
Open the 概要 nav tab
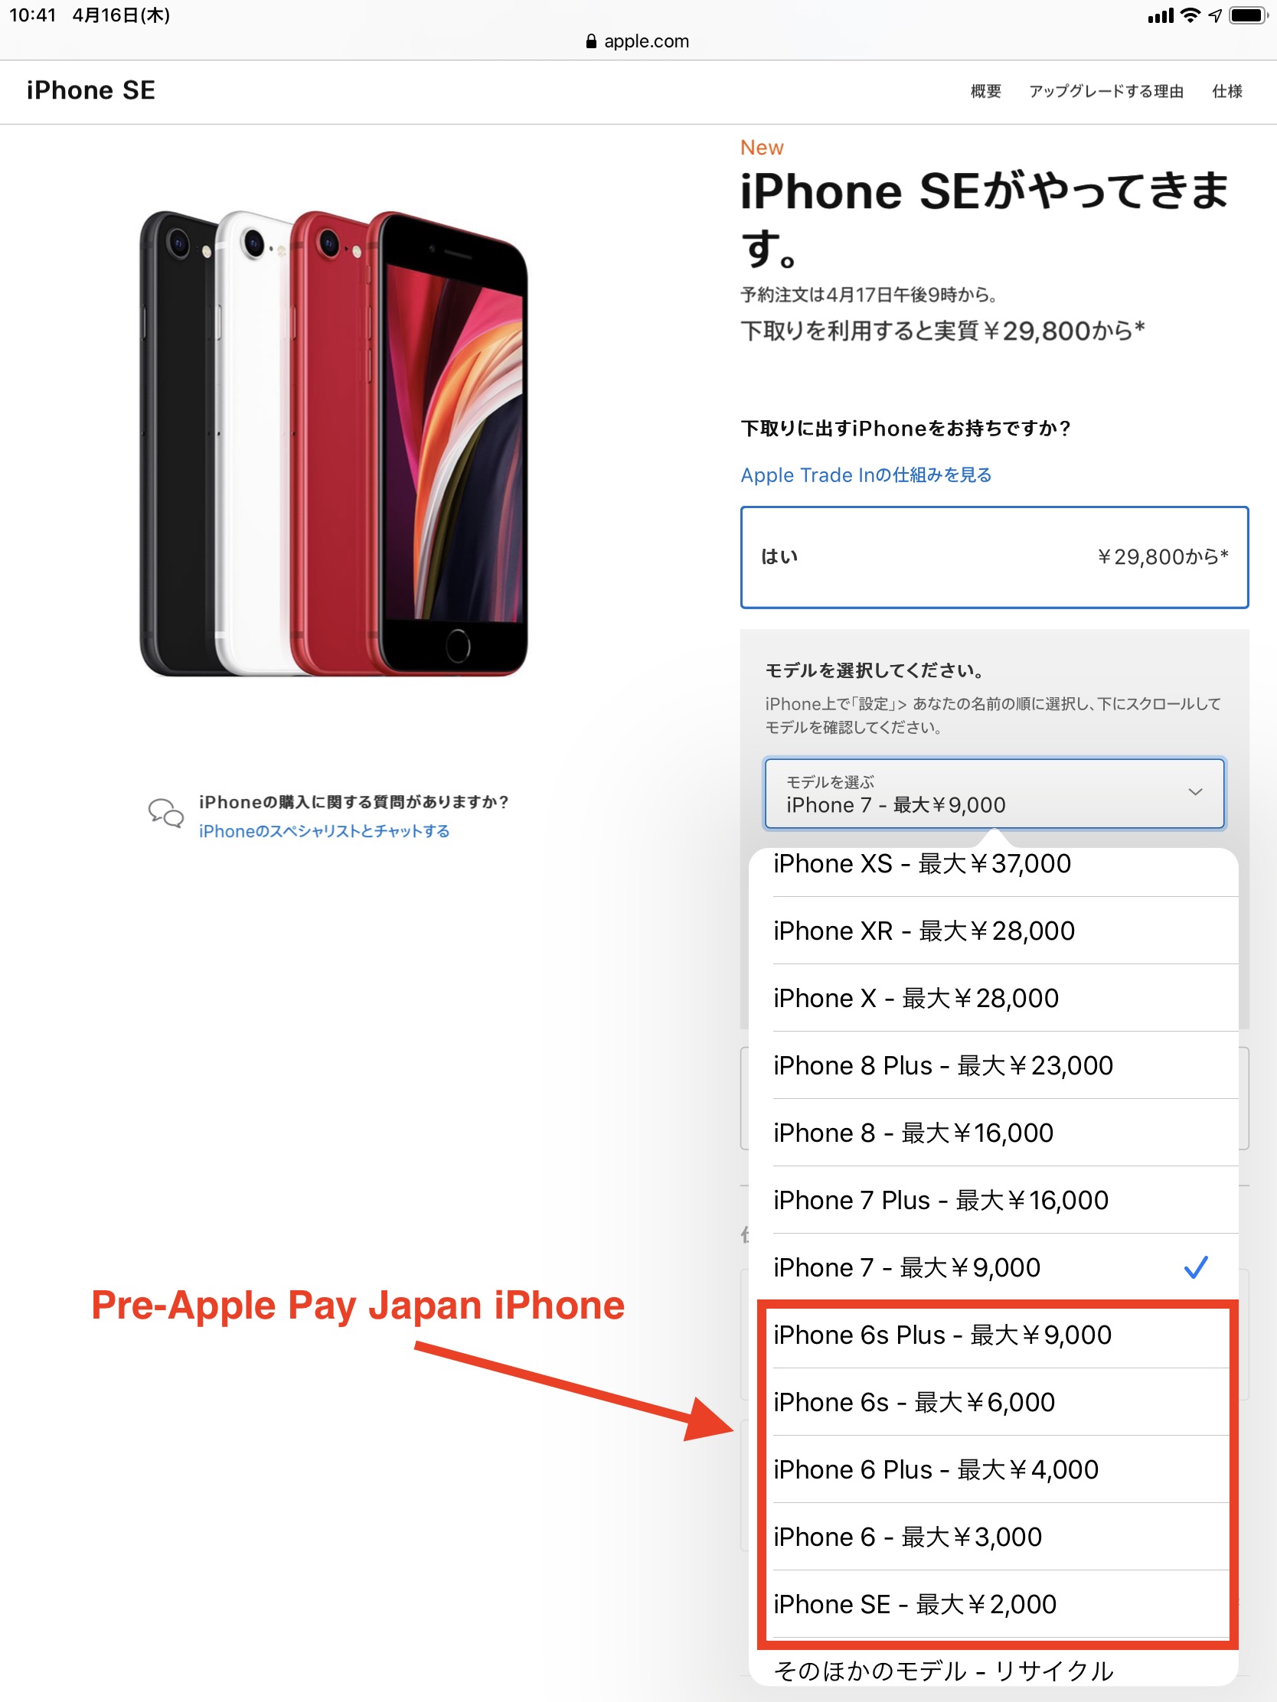coord(985,92)
